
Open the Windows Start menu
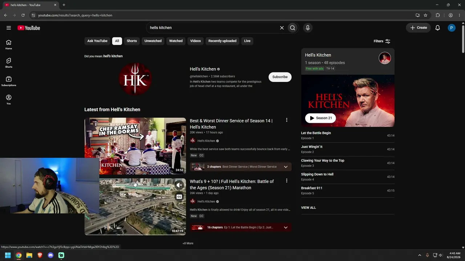pyautogui.click(x=8, y=255)
